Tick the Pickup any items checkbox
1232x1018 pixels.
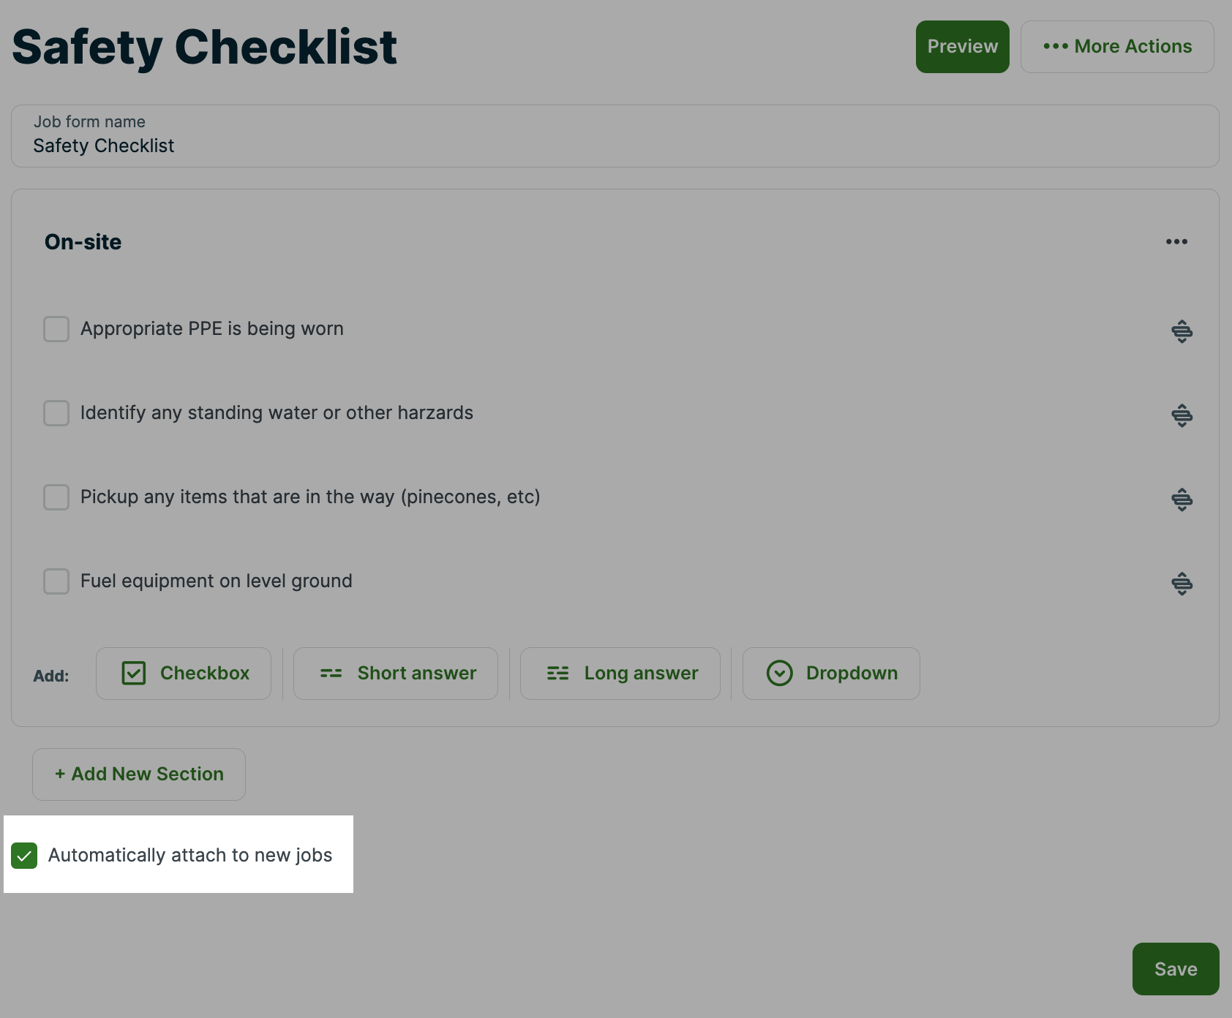tap(56, 497)
